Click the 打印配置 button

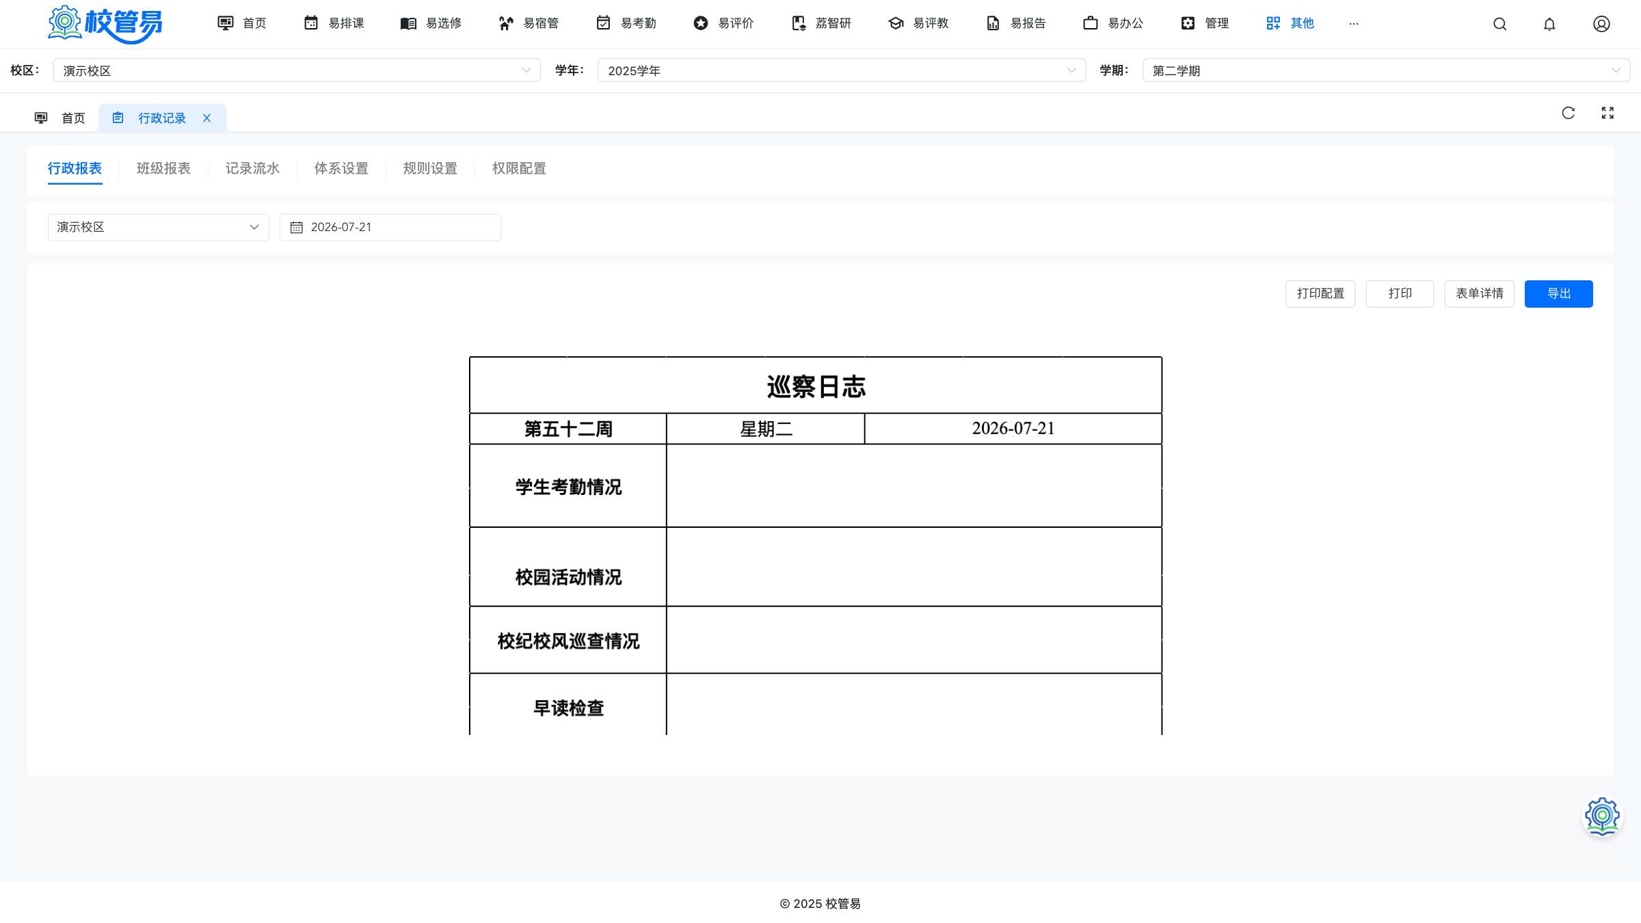pyautogui.click(x=1320, y=294)
